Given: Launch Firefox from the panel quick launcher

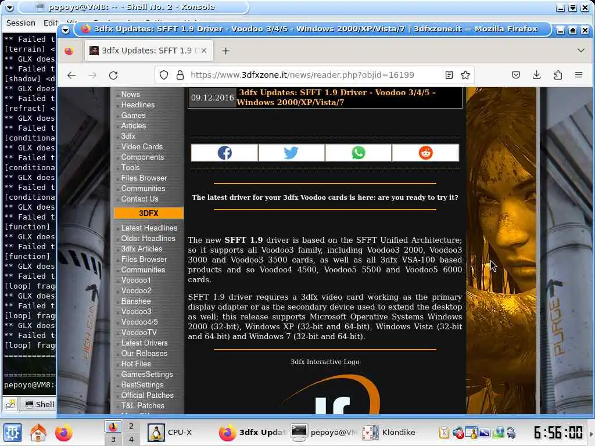Looking at the screenshot, I should (63, 433).
